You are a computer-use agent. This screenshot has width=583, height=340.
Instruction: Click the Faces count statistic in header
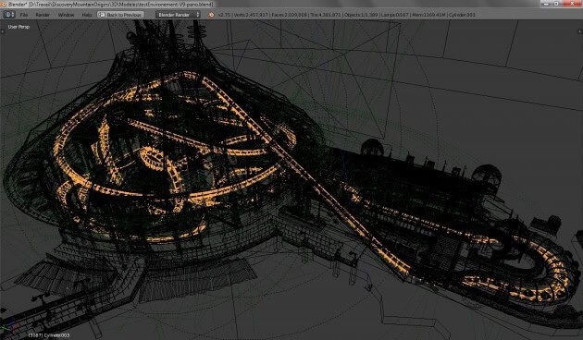point(290,15)
